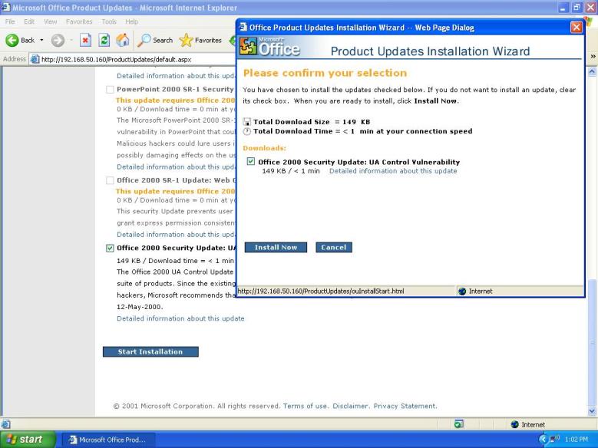Open Detailed information link below 12-May-2000
Image resolution: width=598 pixels, height=448 pixels.
click(180, 318)
